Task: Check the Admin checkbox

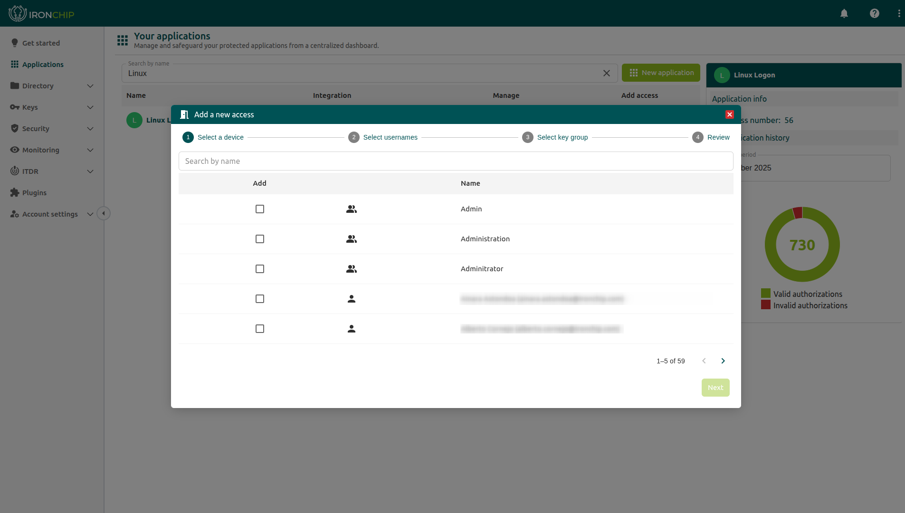Action: pyautogui.click(x=259, y=209)
